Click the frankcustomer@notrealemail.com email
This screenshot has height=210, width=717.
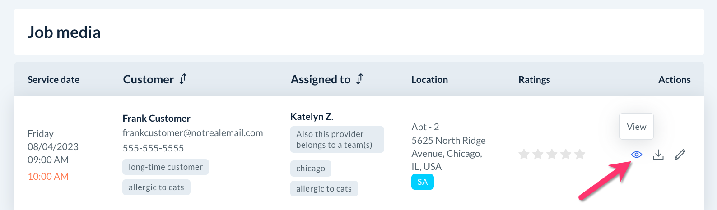click(193, 133)
